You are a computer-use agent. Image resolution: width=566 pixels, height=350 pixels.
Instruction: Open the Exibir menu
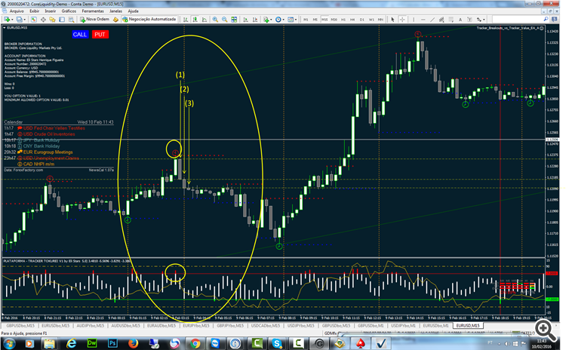tap(35, 11)
